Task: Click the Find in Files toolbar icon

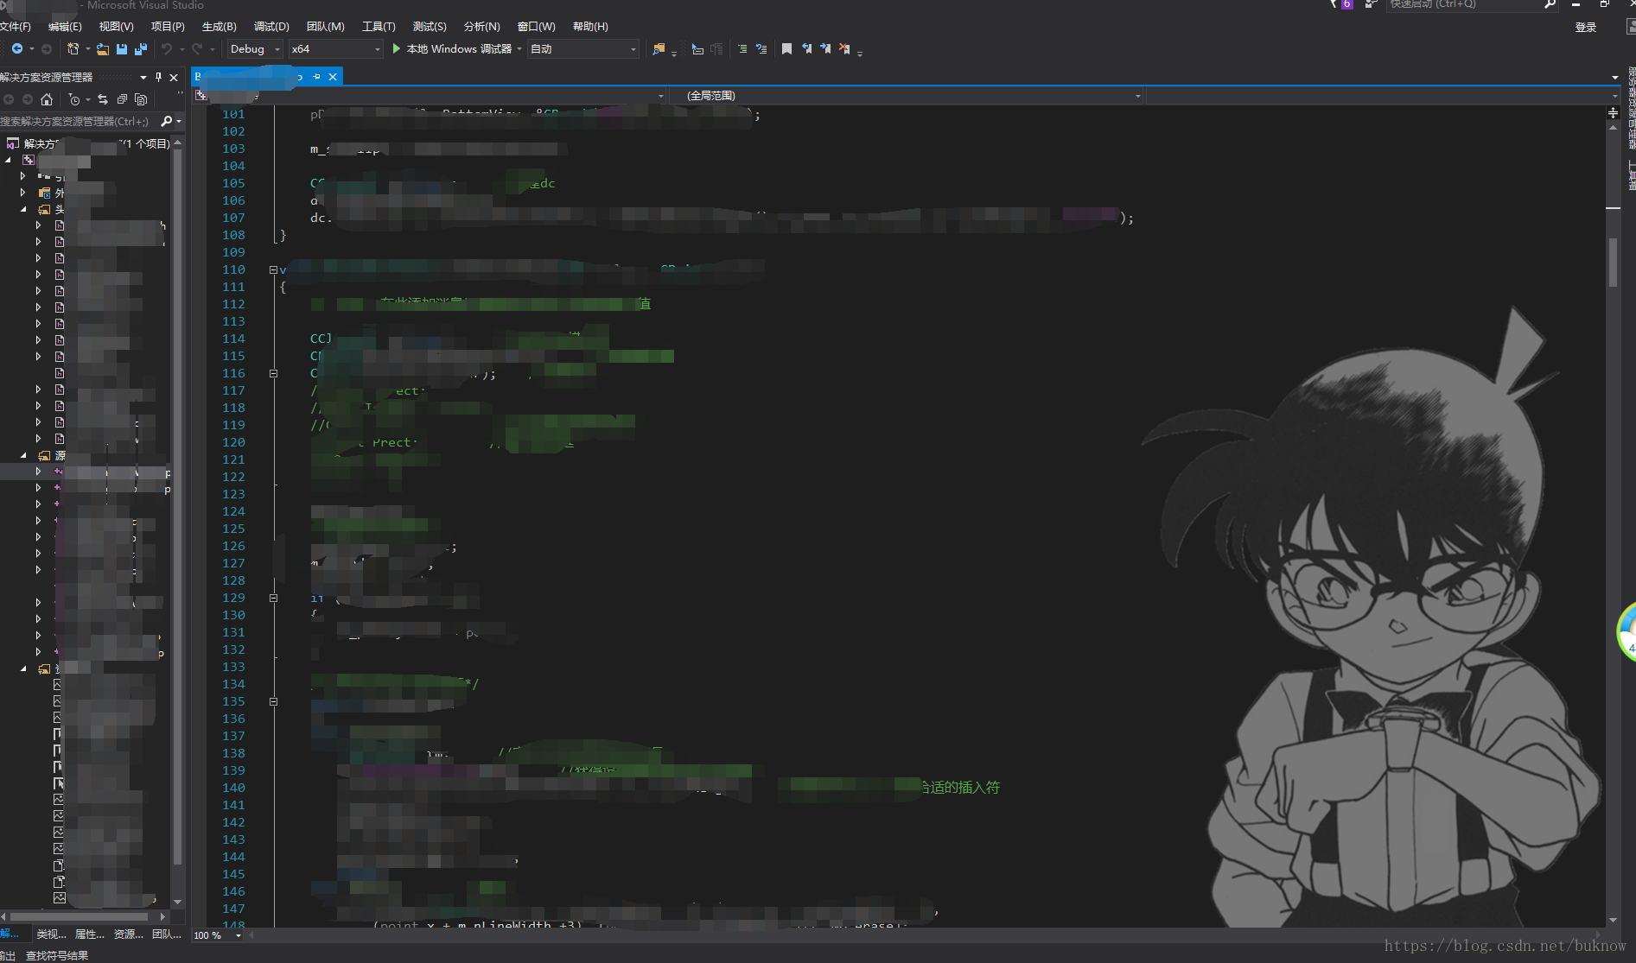Action: pos(659,48)
